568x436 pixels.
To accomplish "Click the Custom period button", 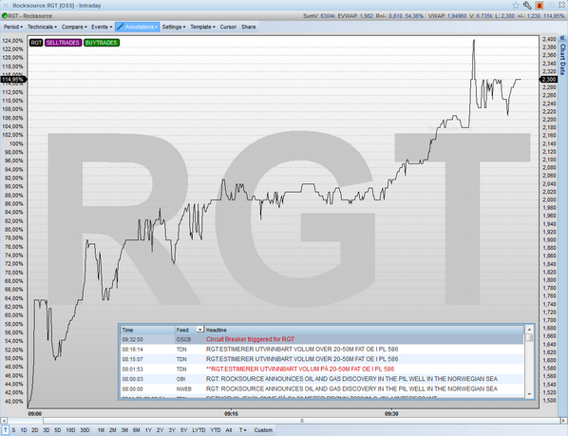I will click(263, 430).
